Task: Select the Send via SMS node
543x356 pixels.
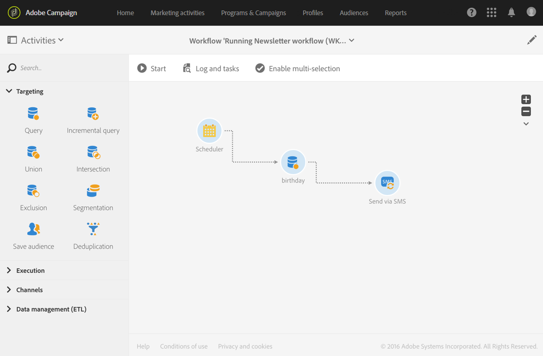Action: pyautogui.click(x=387, y=183)
